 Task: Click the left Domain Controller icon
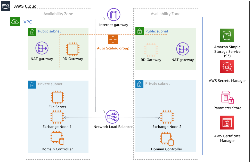coord(57,138)
